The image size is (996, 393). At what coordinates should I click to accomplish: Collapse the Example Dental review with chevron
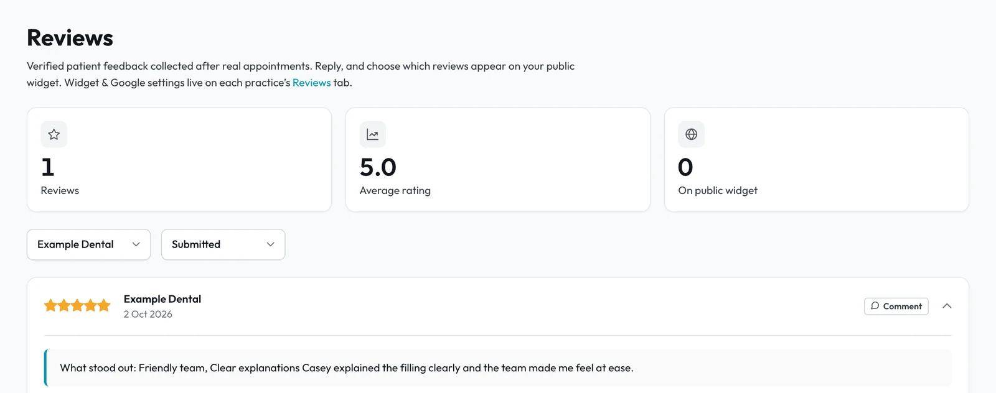coord(947,306)
